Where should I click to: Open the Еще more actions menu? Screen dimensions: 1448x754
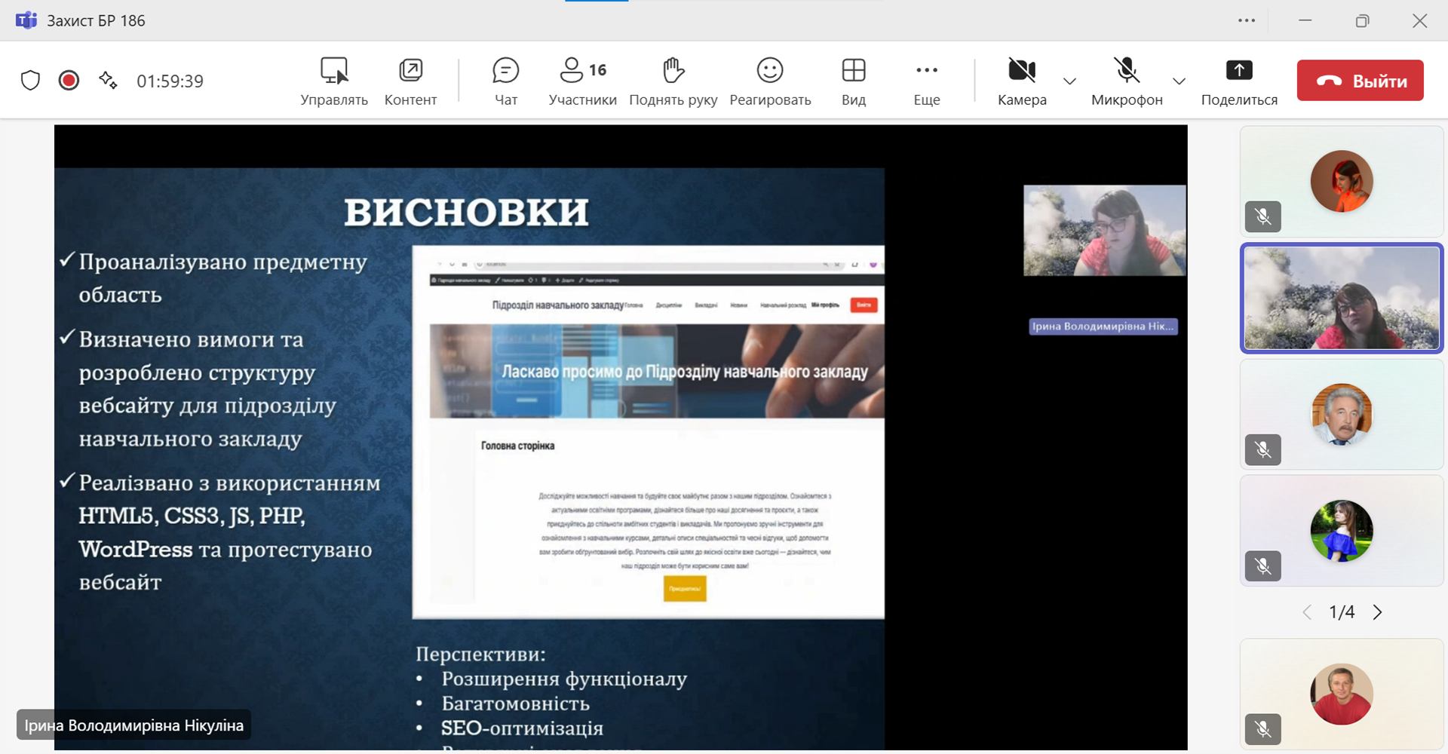(x=927, y=81)
